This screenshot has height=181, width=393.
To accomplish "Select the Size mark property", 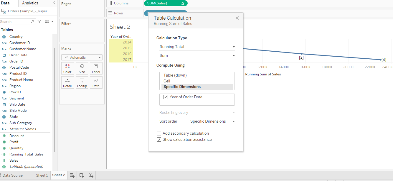I will pyautogui.click(x=82, y=68).
